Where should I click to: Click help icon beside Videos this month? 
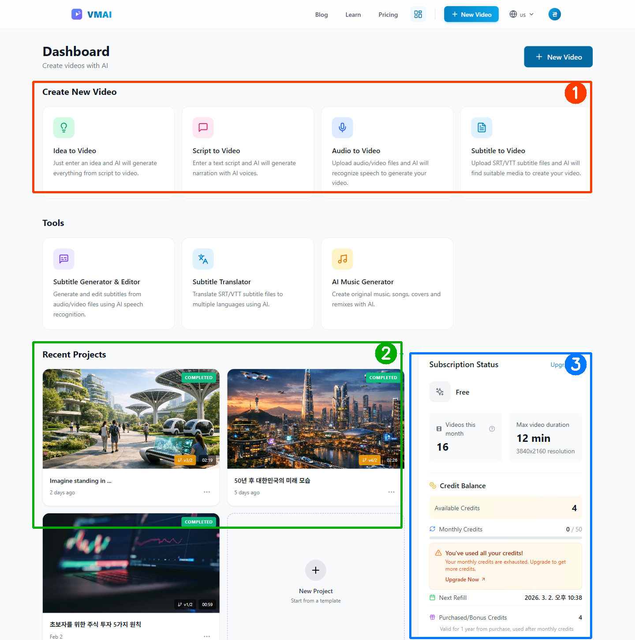pyautogui.click(x=492, y=429)
